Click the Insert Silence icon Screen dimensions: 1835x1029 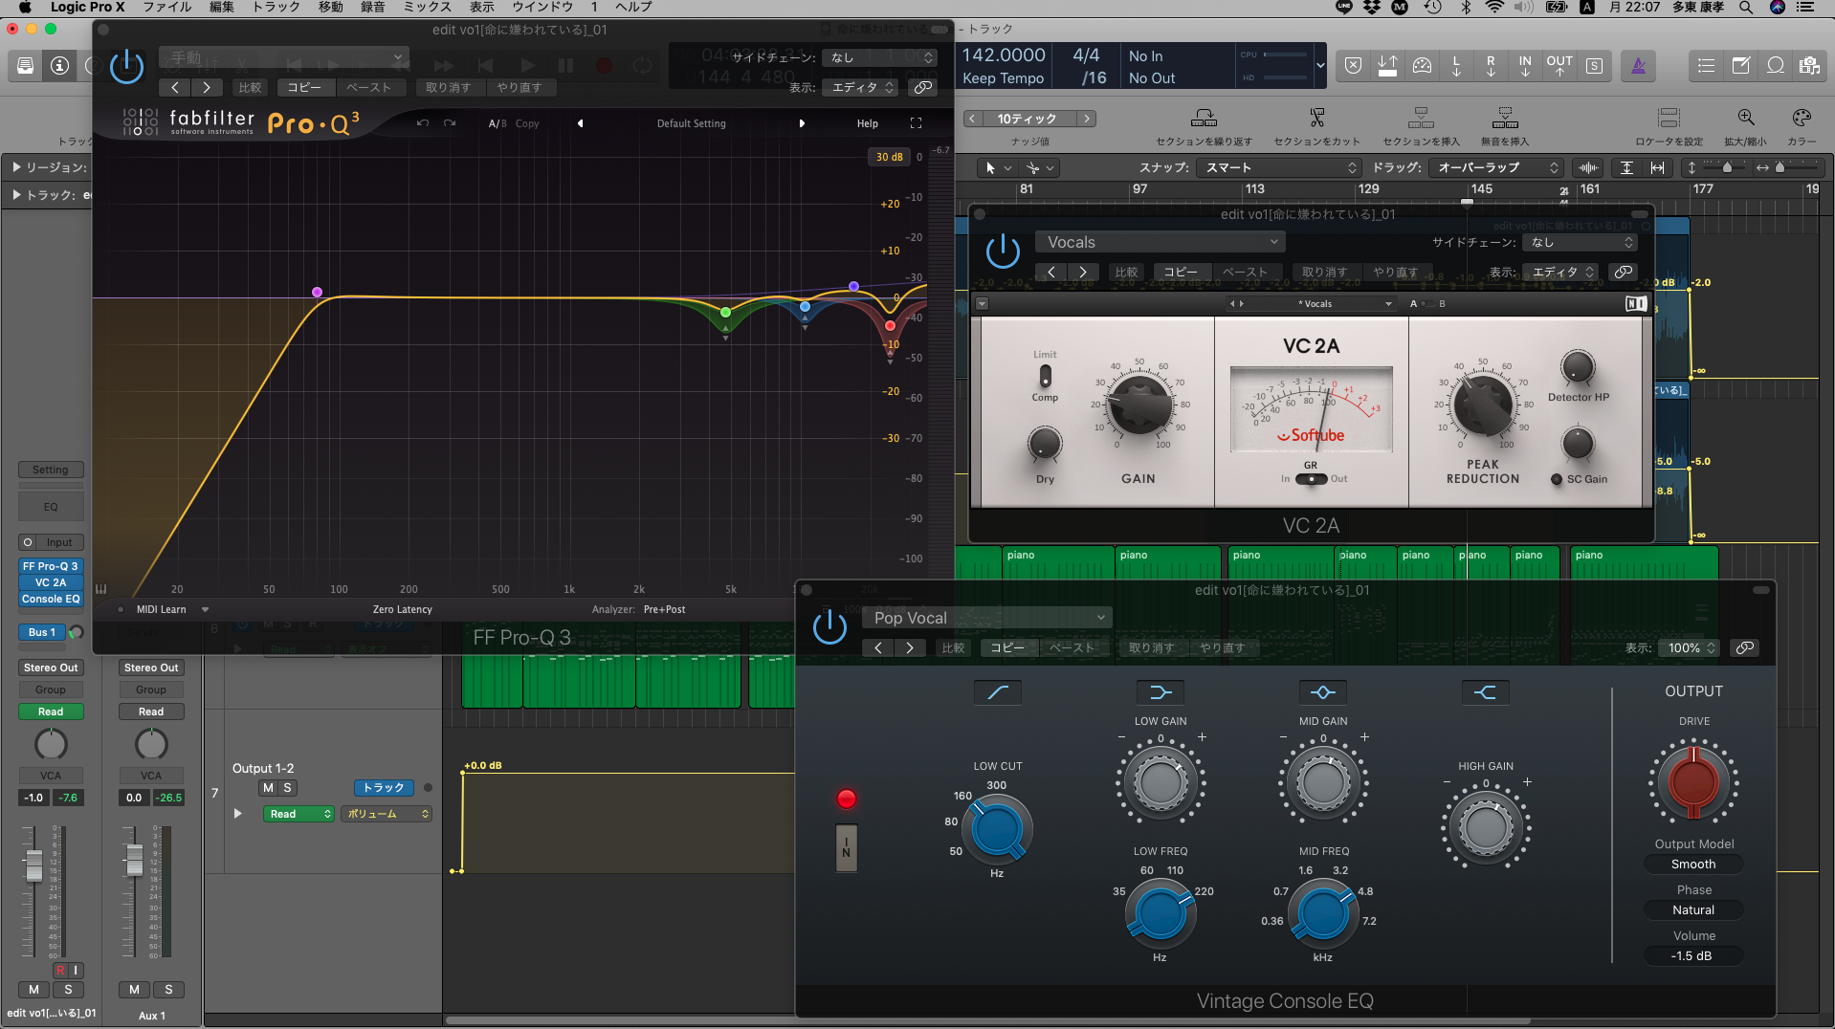1505,118
